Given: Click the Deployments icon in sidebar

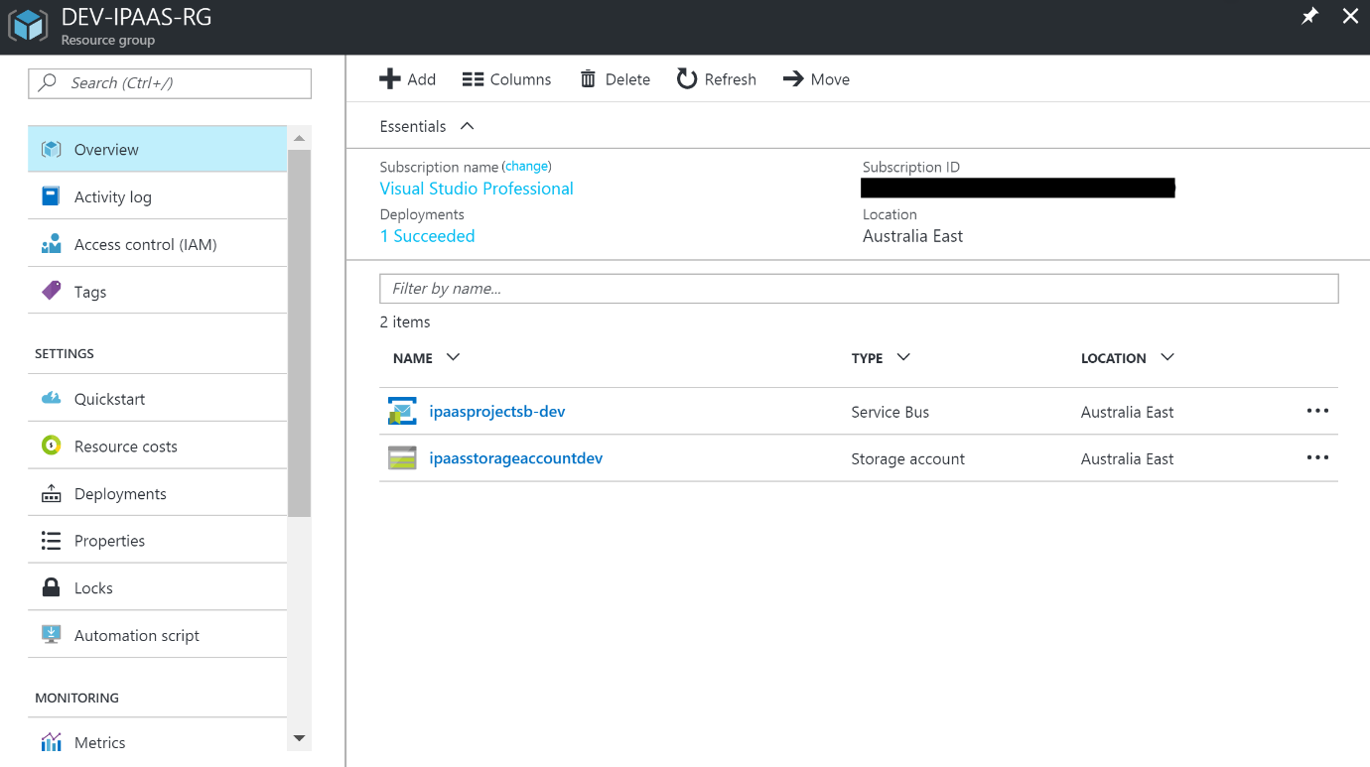Looking at the screenshot, I should (51, 494).
